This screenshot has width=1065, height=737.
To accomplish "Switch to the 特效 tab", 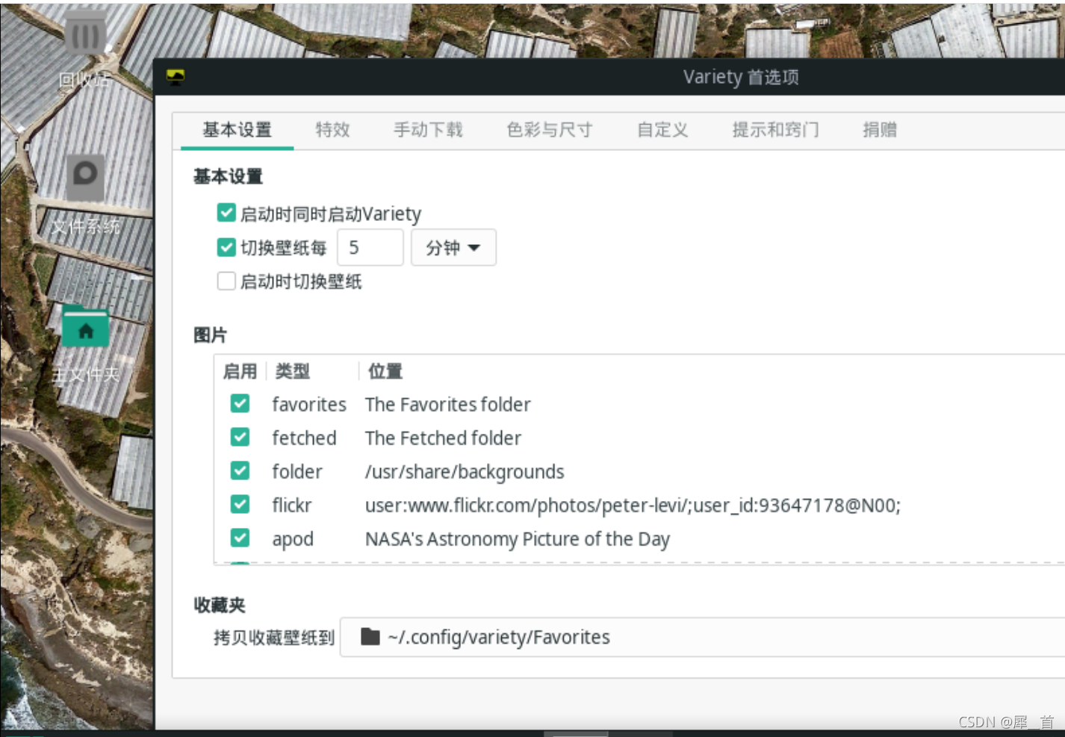I will click(333, 130).
